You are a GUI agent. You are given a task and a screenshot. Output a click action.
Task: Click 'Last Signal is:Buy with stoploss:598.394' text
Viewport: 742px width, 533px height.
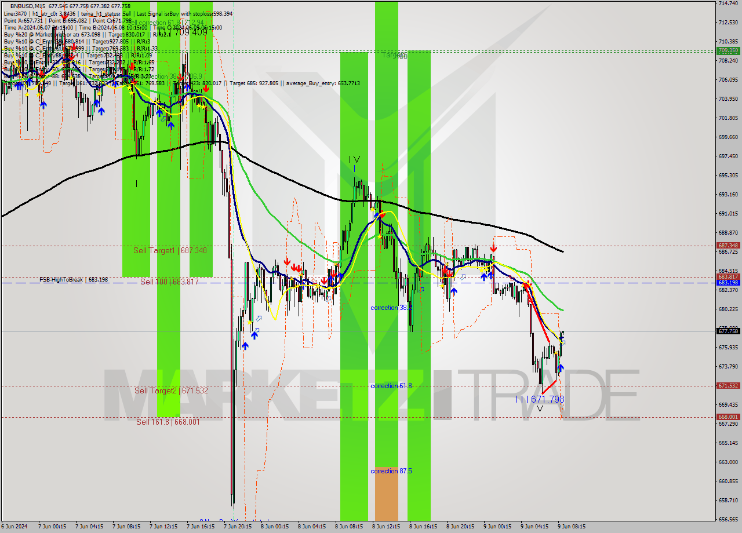pyautogui.click(x=184, y=13)
